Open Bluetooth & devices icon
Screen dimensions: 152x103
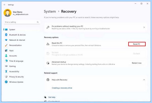coord(6,35)
